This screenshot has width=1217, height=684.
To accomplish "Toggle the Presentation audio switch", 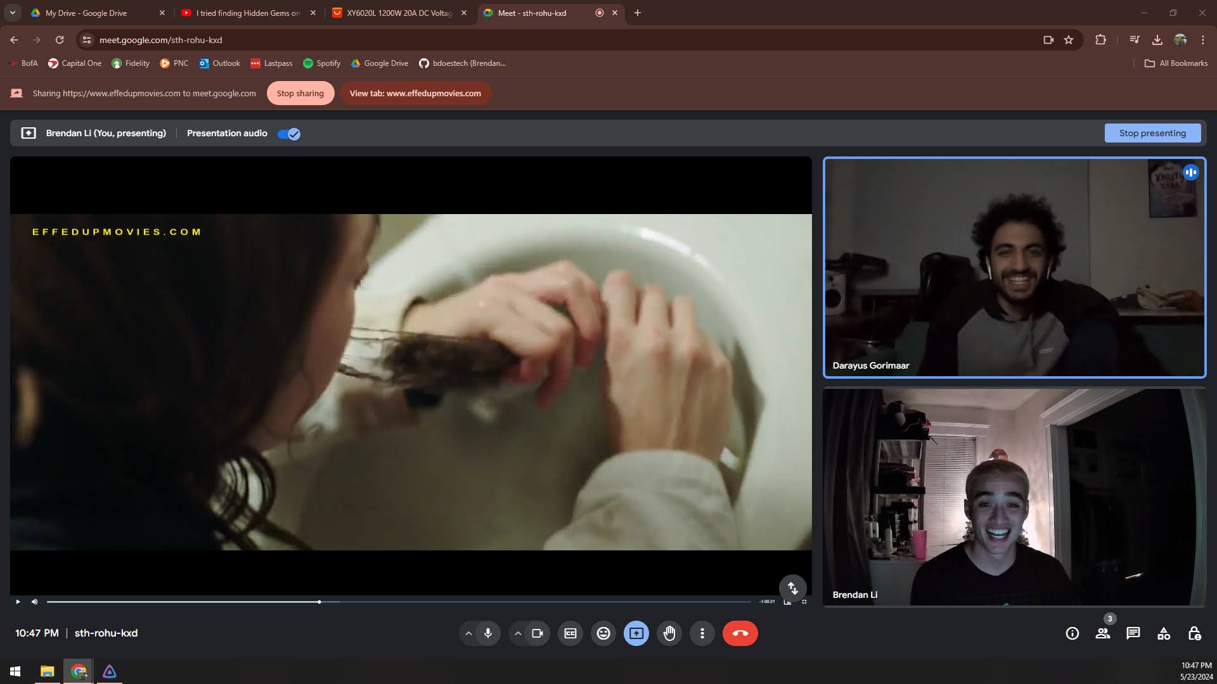I will (289, 134).
